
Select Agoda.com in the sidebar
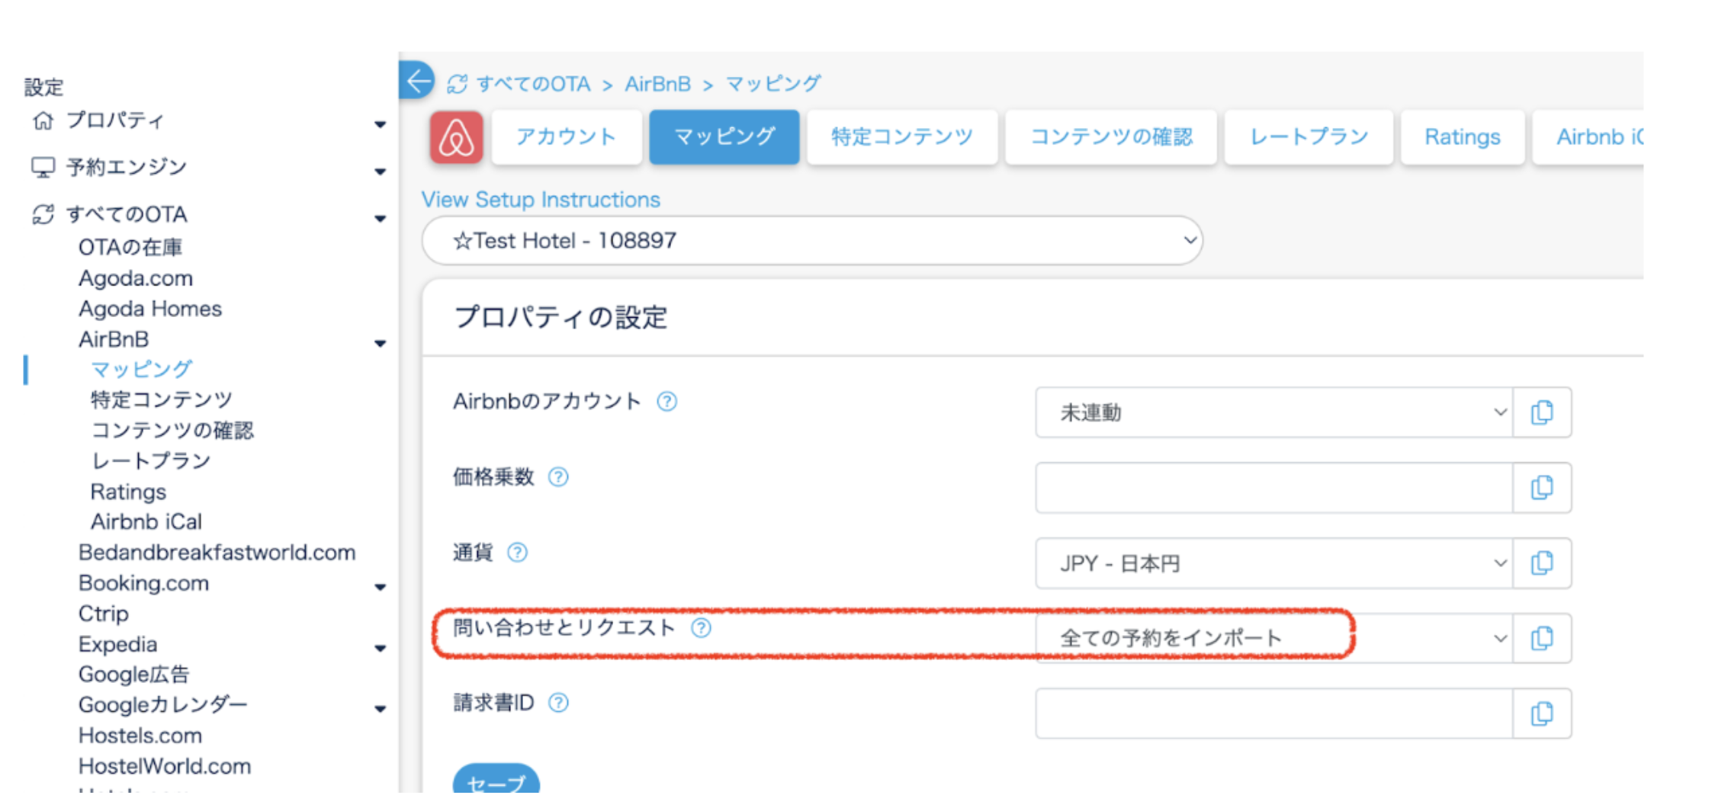[136, 278]
